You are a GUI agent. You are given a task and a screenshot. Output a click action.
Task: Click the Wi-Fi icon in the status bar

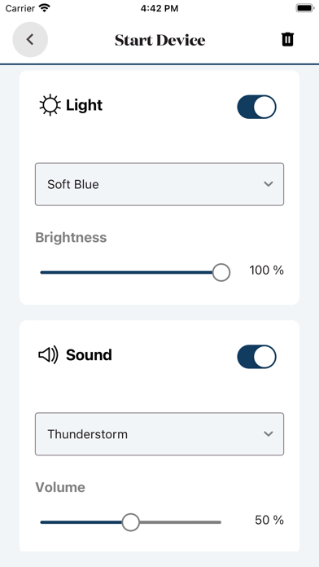coord(45,8)
